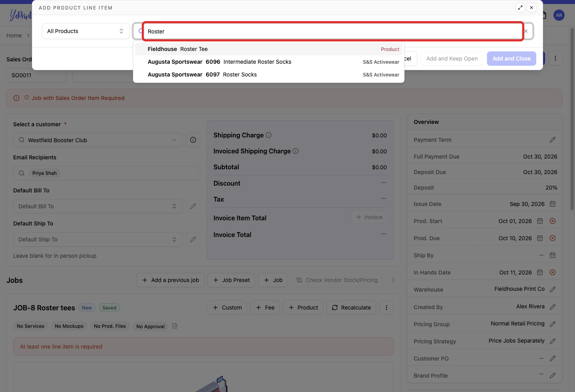The height and width of the screenshot is (392, 575).
Task: Click Full Payment Due Oct 30, 2026
Action: coord(540,157)
